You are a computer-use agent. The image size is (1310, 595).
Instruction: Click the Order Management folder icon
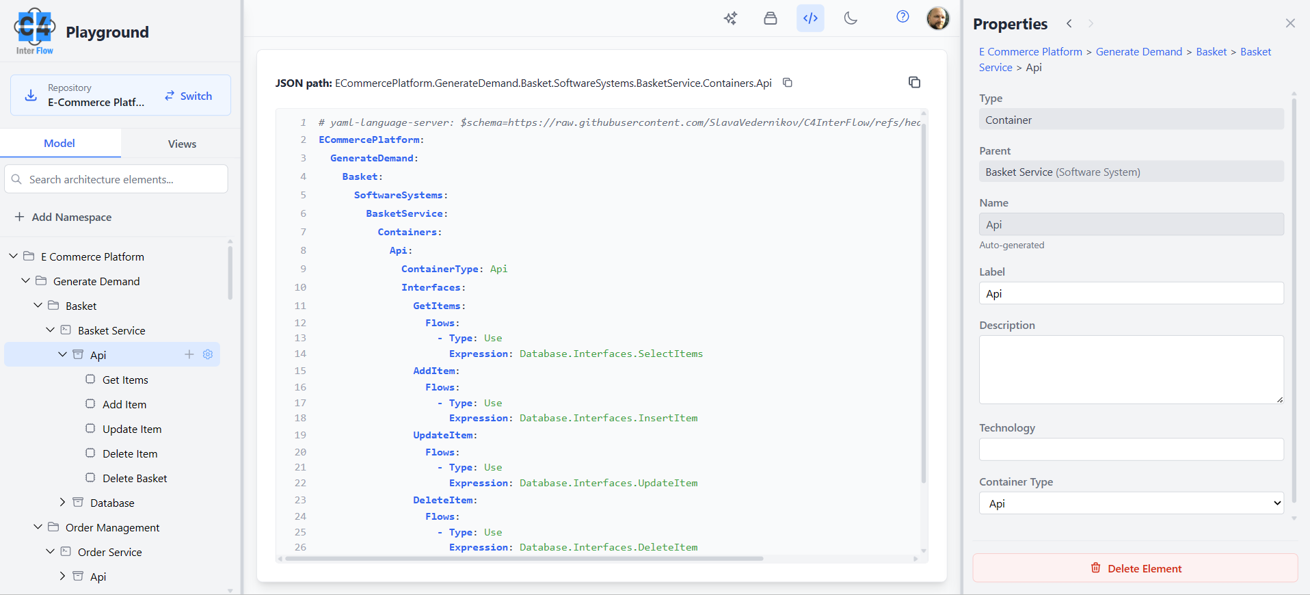53,527
